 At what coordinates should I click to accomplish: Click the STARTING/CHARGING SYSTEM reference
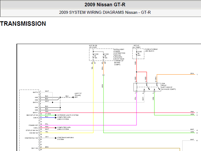point(65,138)
